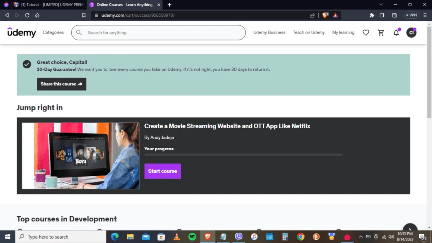
Task: Click the Your progress bar
Action: pos(243,155)
